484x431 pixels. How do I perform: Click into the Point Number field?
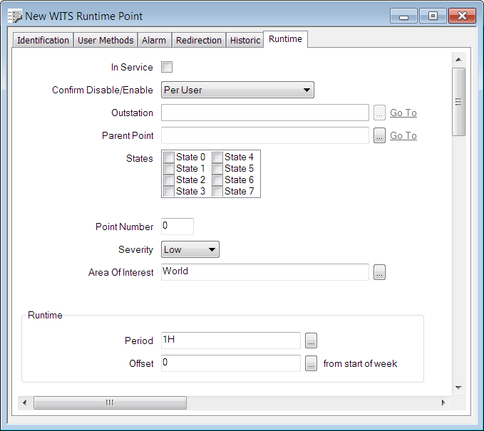(x=177, y=227)
